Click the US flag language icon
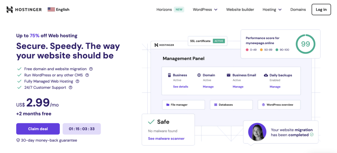This screenshot has height=153, width=337. [51, 10]
